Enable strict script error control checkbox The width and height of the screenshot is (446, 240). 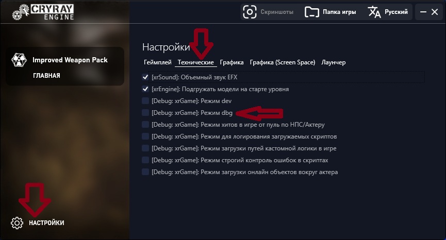point(145,160)
